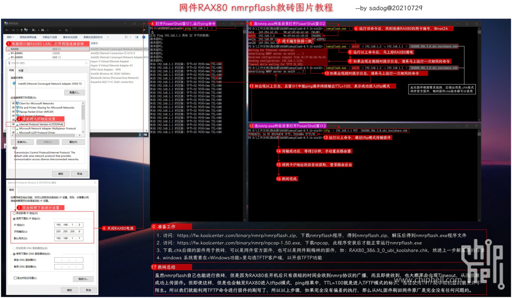Click the search magnifier in Network Connections window
Image resolution: width=512 pixels, height=298 pixels.
click(144, 30)
